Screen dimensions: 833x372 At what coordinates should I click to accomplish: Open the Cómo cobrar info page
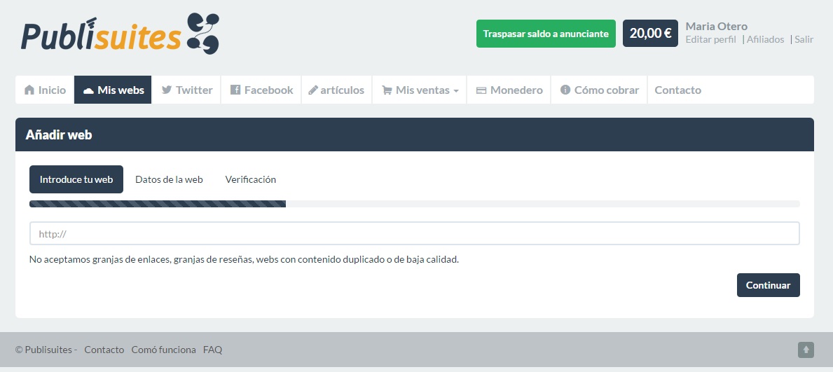[x=599, y=90]
